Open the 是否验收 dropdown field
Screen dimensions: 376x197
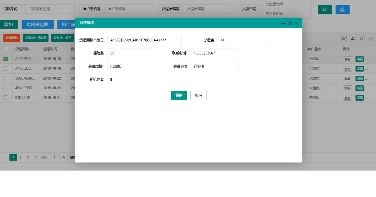pos(215,67)
